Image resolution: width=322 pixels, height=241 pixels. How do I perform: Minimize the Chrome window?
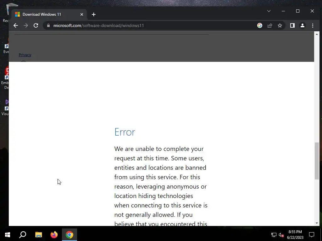point(283,11)
